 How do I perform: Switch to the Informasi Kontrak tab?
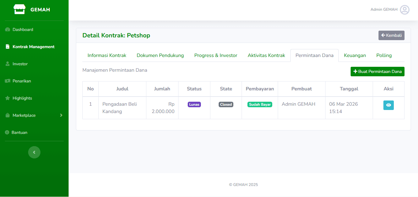pos(107,55)
